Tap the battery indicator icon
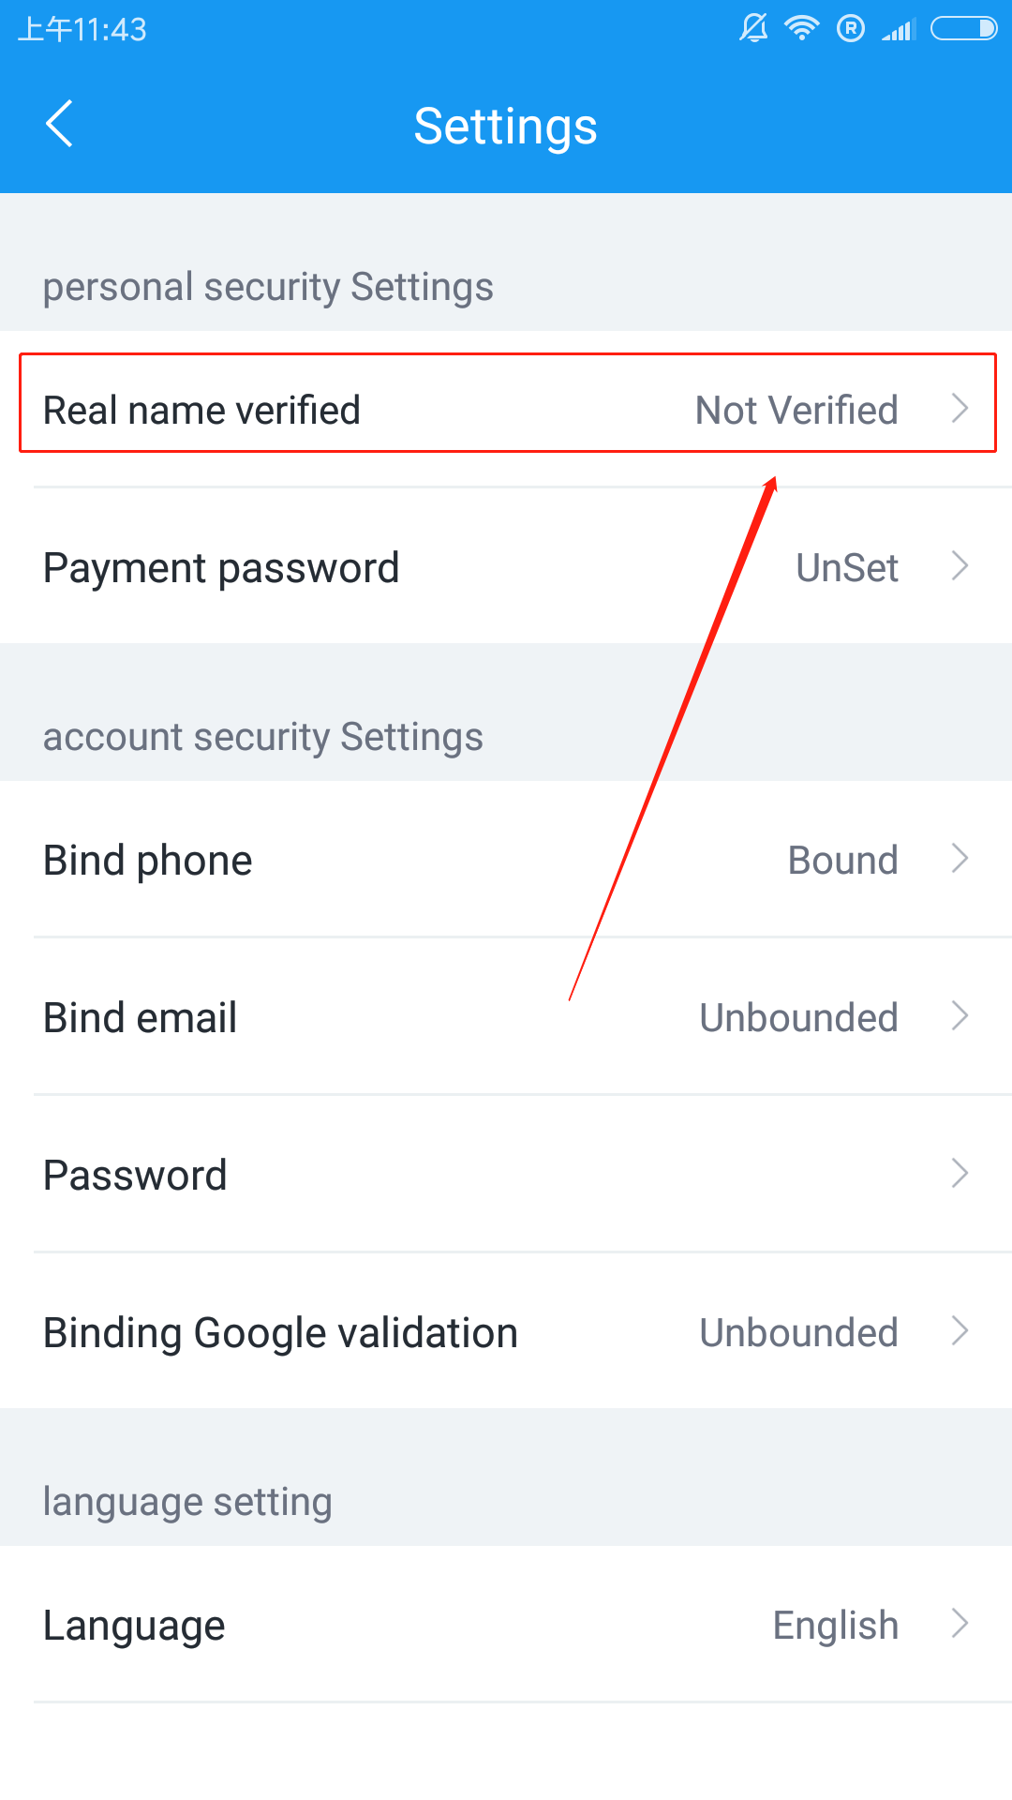Image resolution: width=1012 pixels, height=1800 pixels. pyautogui.click(x=963, y=29)
